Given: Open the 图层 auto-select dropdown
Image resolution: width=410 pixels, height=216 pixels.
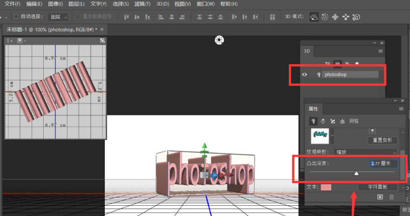Looking at the screenshot, I should click(x=58, y=17).
